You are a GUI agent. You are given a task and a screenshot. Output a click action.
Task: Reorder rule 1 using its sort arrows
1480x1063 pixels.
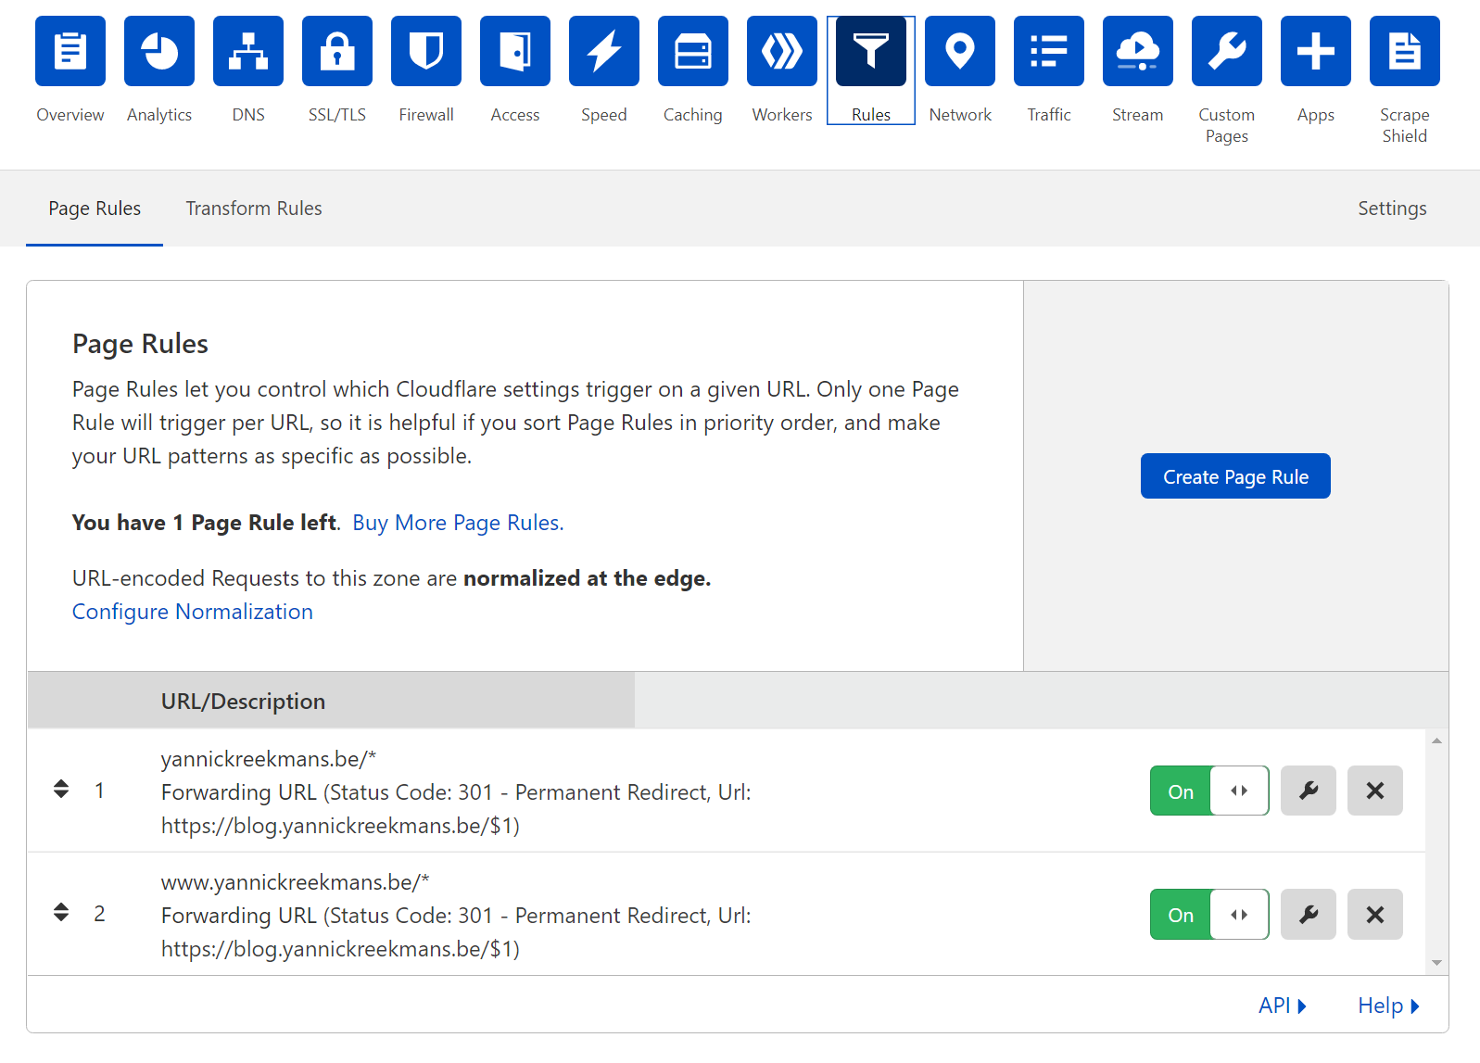tap(61, 790)
